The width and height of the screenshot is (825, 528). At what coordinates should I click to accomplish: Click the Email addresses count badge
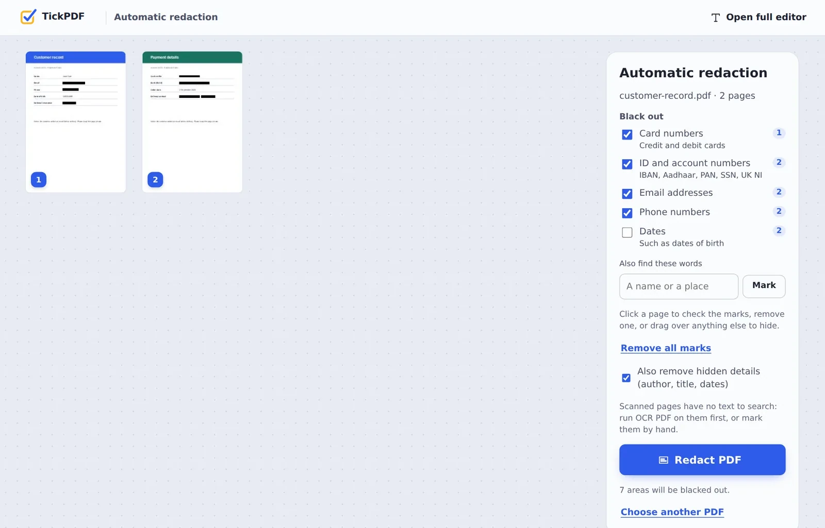point(779,192)
